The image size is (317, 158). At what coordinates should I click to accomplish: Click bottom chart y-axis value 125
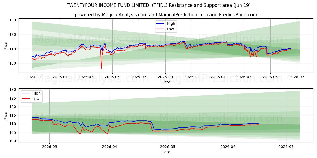13,98
